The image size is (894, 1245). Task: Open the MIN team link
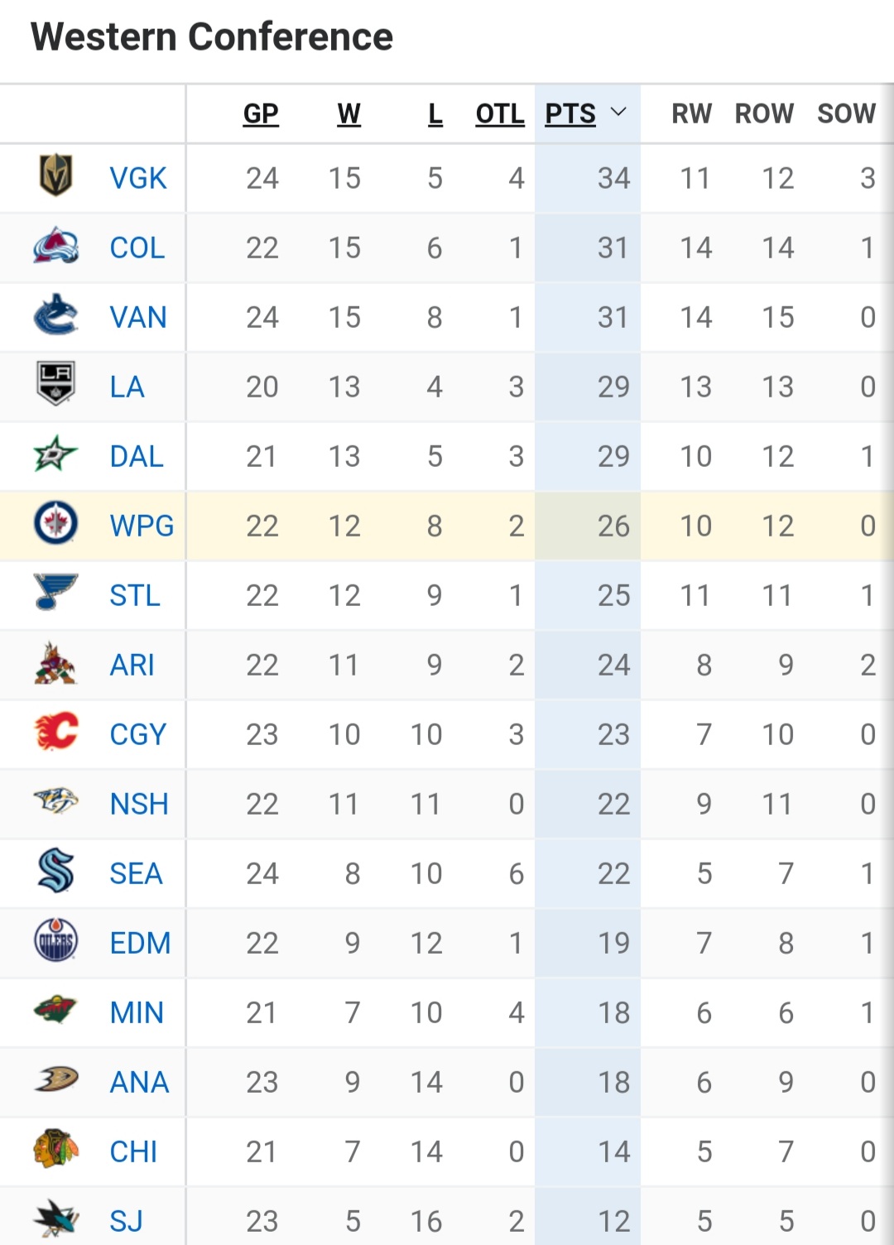pos(137,1012)
